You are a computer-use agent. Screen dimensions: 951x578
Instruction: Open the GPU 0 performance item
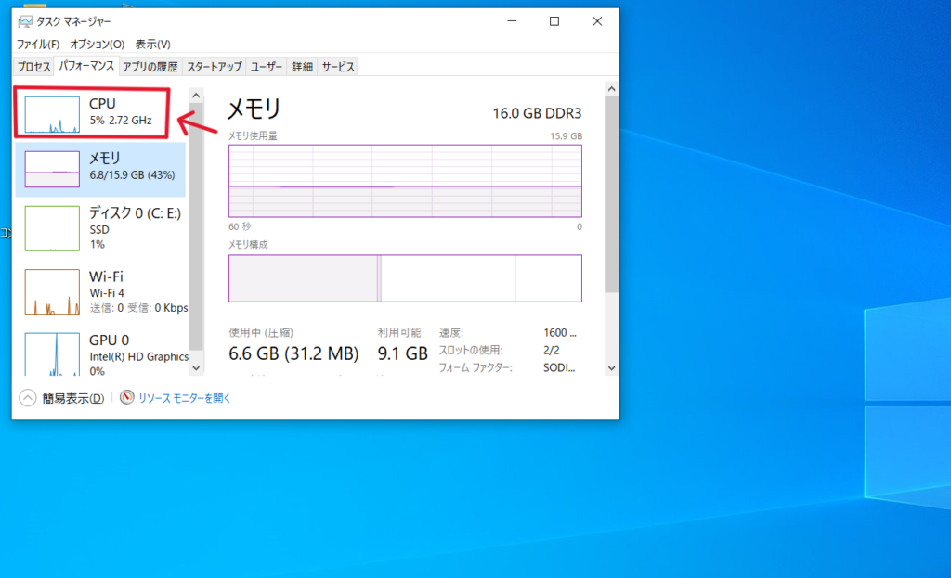(x=100, y=353)
